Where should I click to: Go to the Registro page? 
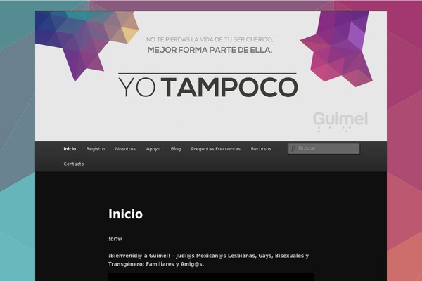pos(96,149)
